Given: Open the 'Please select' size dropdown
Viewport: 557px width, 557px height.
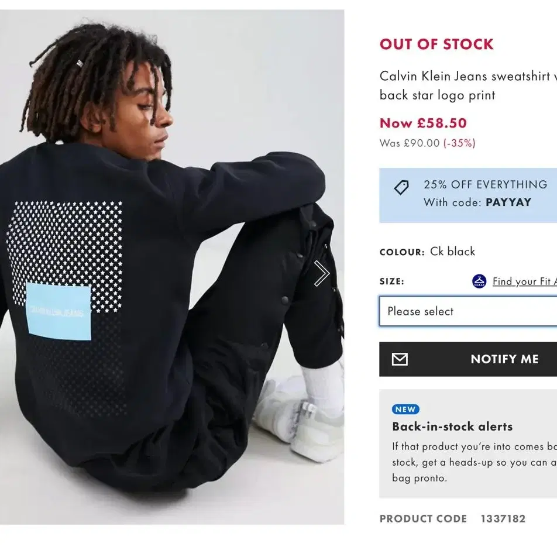Looking at the screenshot, I should coord(468,311).
